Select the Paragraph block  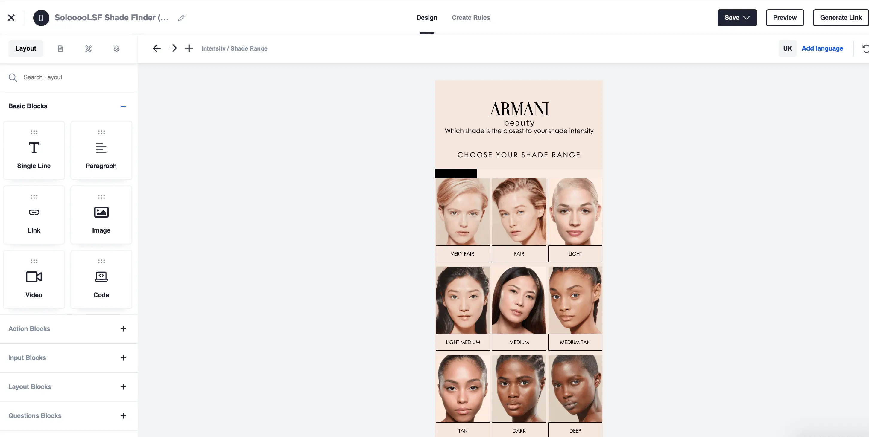point(101,150)
